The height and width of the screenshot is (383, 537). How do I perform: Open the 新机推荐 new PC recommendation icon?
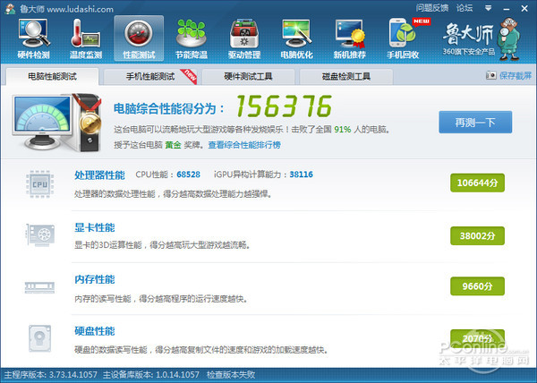point(350,38)
